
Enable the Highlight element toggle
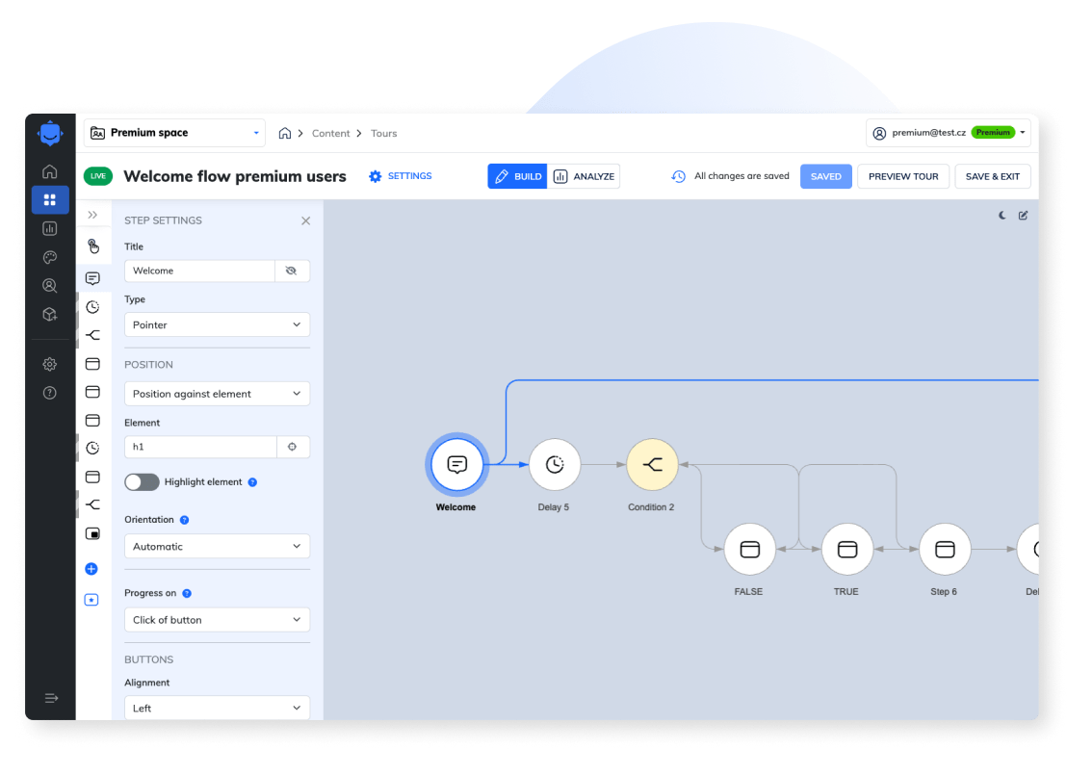click(142, 481)
